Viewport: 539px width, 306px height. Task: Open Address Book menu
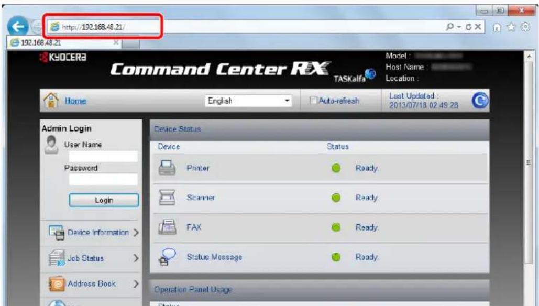[x=92, y=283]
